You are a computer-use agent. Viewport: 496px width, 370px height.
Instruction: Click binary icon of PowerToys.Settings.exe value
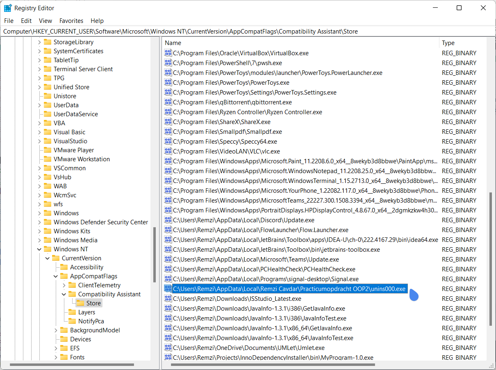[x=168, y=92]
